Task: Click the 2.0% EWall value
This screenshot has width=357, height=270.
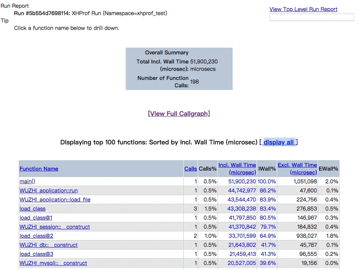Action: click(x=332, y=182)
